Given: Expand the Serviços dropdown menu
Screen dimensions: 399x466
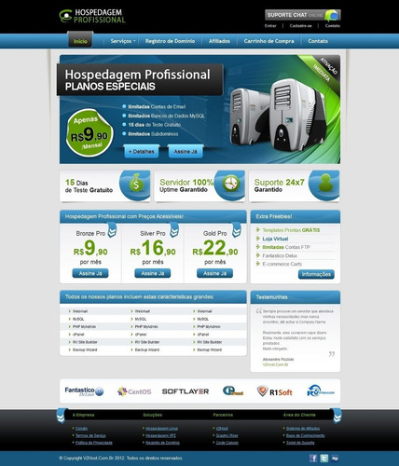Looking at the screenshot, I should coord(123,41).
